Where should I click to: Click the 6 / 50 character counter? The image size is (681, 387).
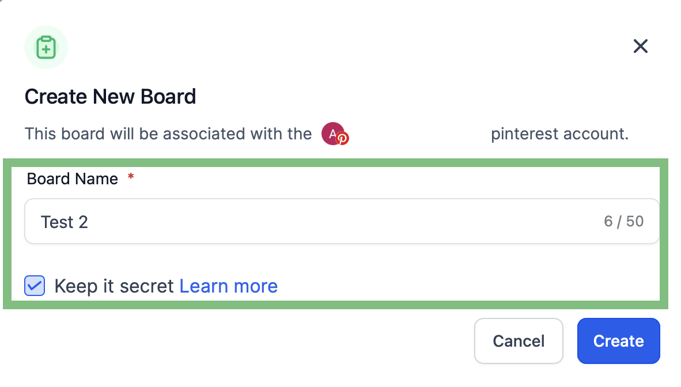[x=623, y=222]
